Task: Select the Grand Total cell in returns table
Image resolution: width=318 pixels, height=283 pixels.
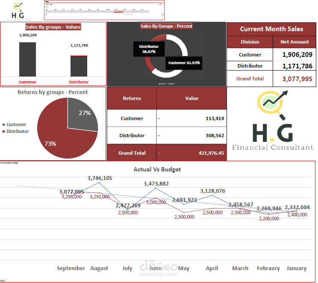Action: coord(132,153)
